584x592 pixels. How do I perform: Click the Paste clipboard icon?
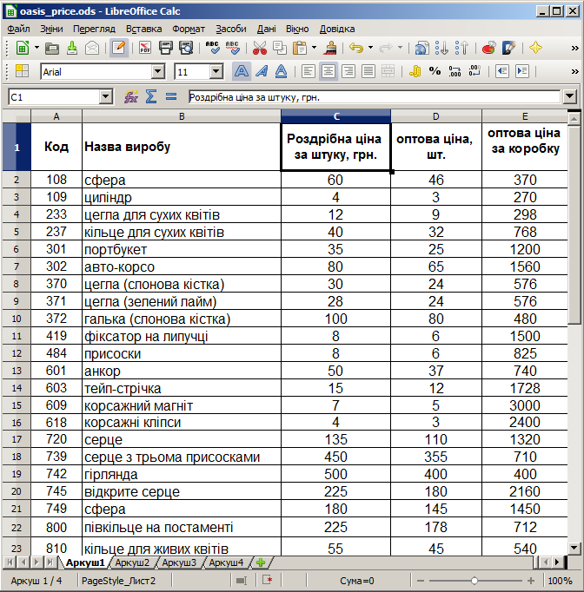(x=300, y=48)
